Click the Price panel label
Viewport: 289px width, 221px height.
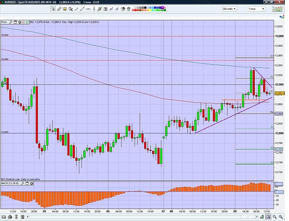click(4, 22)
